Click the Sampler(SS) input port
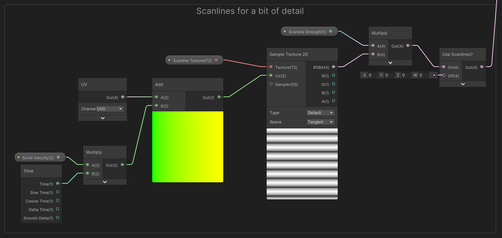 coord(271,84)
